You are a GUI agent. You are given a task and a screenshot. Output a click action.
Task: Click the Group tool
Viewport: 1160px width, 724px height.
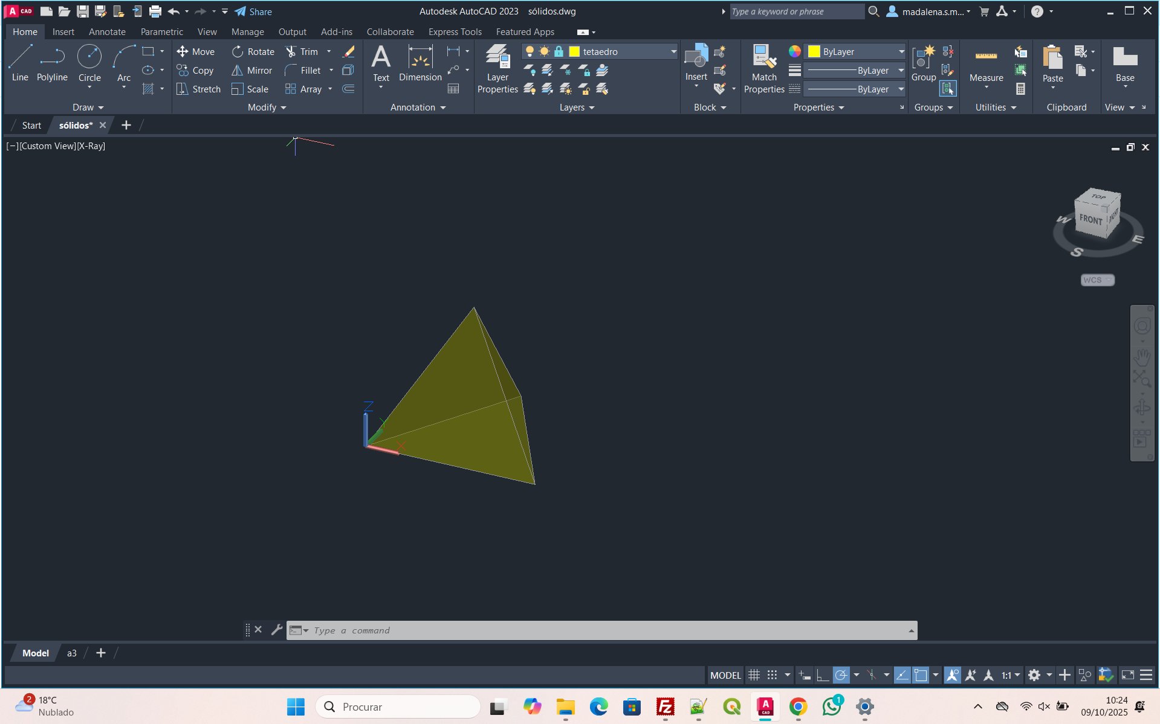coord(923,63)
